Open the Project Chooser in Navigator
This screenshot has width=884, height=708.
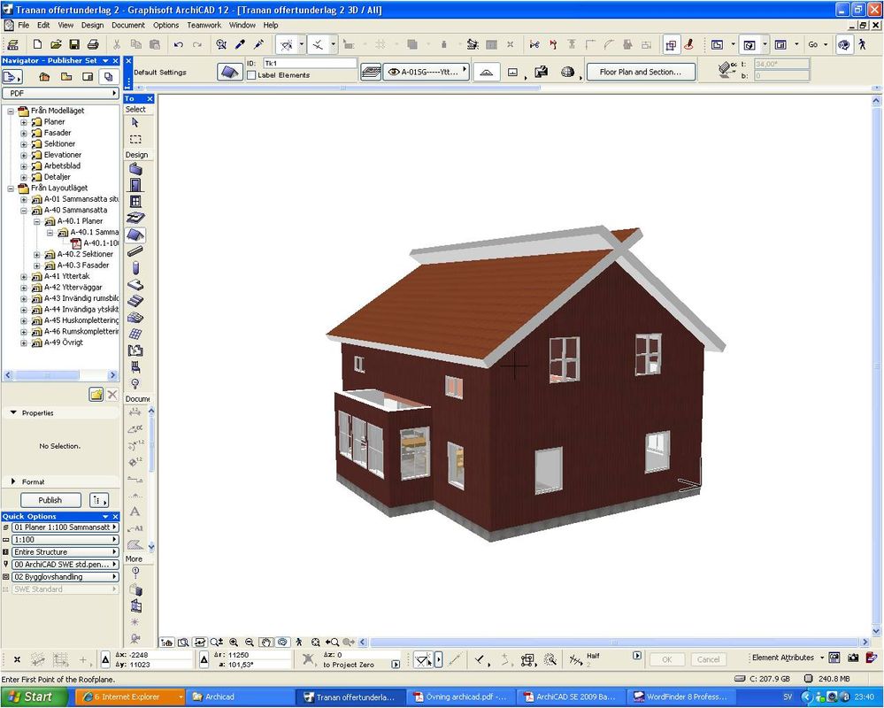pyautogui.click(x=12, y=77)
